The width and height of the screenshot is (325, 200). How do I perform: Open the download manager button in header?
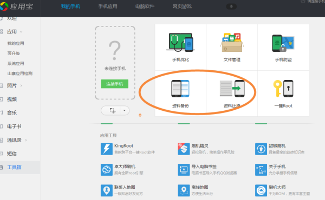click(x=231, y=6)
